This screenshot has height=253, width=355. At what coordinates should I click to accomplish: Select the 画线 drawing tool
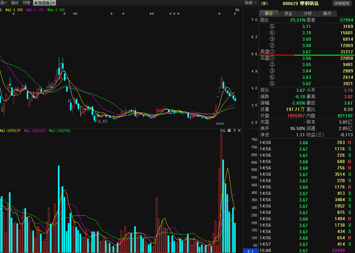pos(15,3)
